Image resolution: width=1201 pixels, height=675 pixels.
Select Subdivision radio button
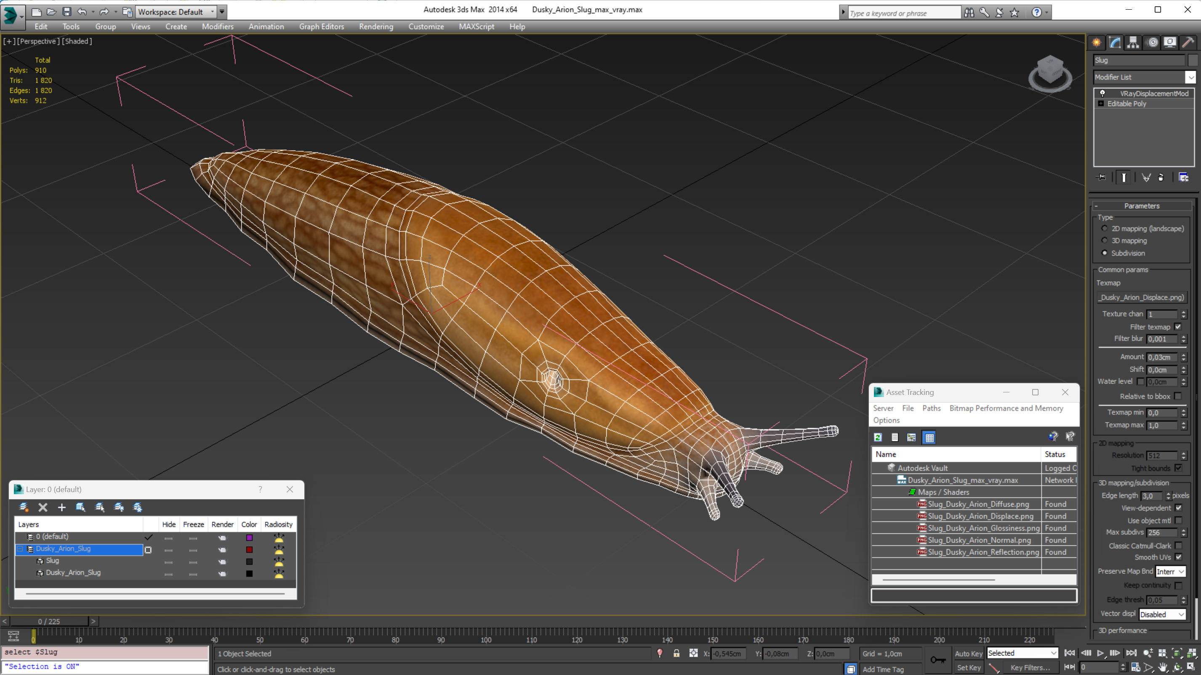[1105, 253]
